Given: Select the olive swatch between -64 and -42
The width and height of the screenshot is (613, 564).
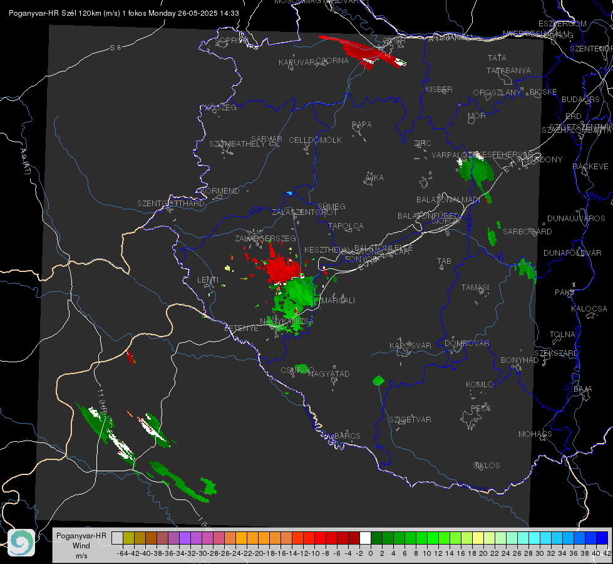Looking at the screenshot, I should tap(128, 538).
